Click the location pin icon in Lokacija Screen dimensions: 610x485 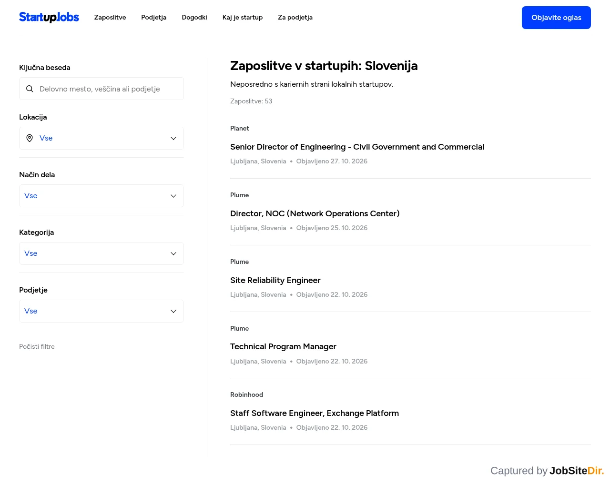pos(30,138)
